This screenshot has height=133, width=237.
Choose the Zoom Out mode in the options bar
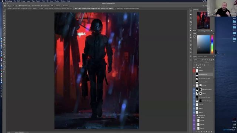point(16,6)
